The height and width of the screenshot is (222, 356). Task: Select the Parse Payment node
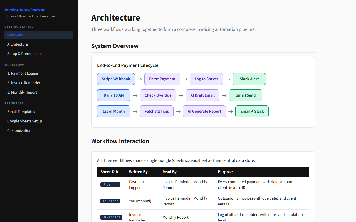tap(162, 79)
